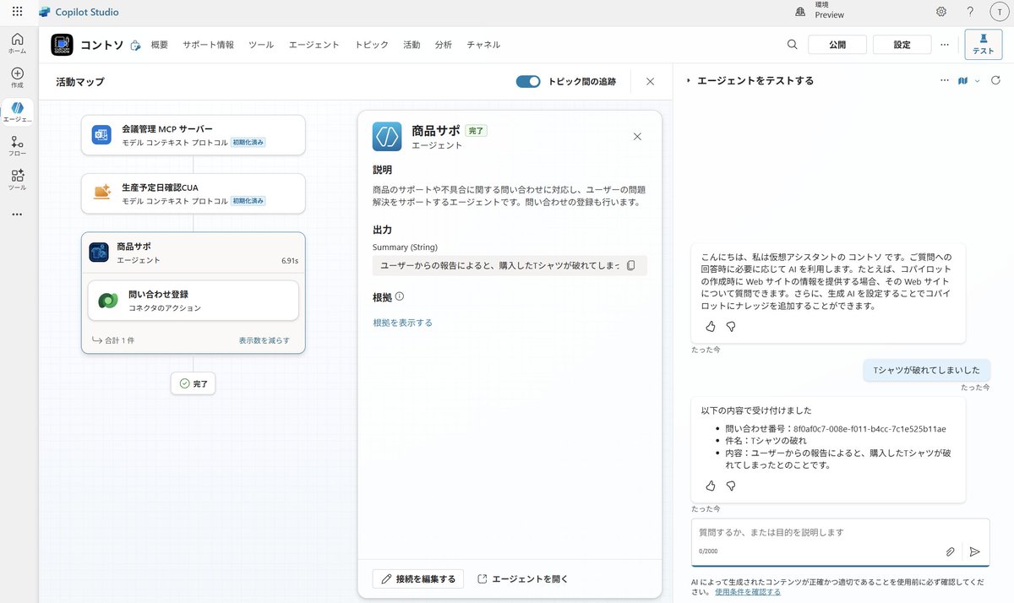Switch to the エージェント tab
Screen dimensions: 1014x603
314,45
